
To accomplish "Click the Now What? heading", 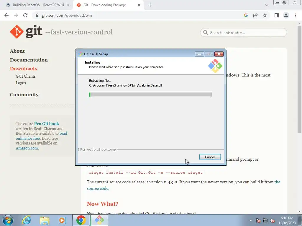I will coord(102,204).
